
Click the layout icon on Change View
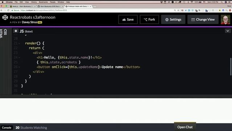click(193, 20)
